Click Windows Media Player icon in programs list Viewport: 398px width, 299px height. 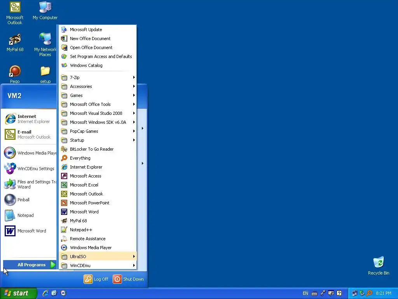click(x=64, y=248)
